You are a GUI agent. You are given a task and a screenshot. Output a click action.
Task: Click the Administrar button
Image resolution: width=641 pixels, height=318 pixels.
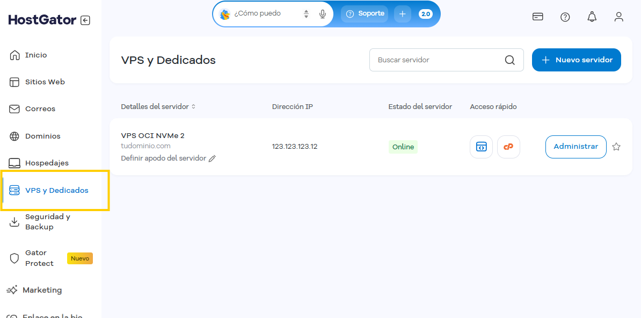tap(576, 147)
